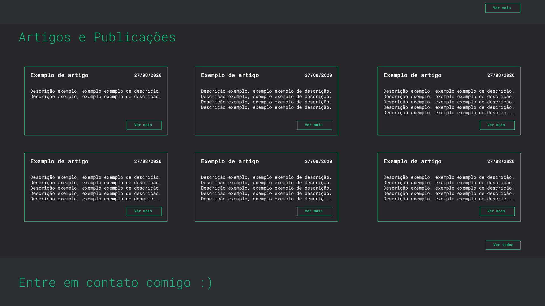Open Ver mais in top-left article card
The height and width of the screenshot is (306, 545).
pyautogui.click(x=144, y=125)
